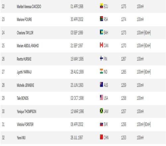
Task: Click the Australia flag icon
Action: (101, 84)
